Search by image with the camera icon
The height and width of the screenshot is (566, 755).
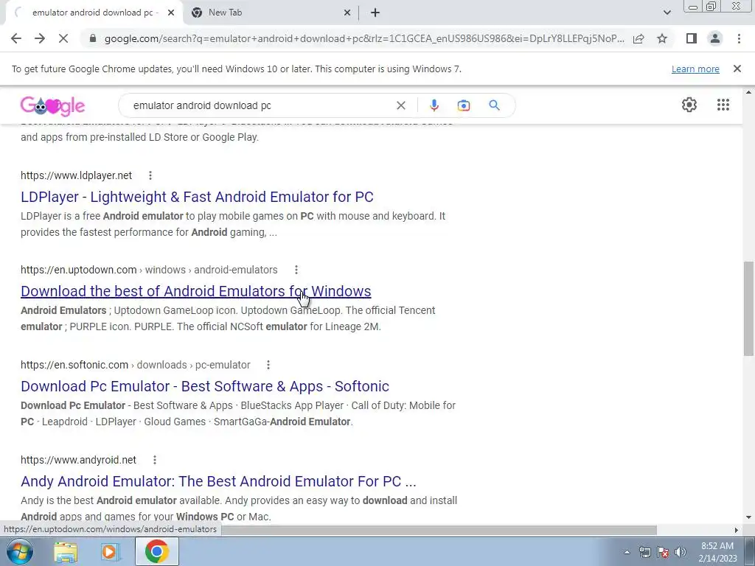pos(463,105)
